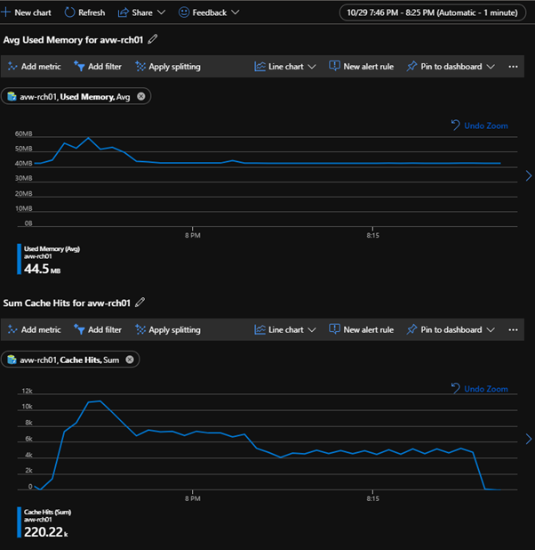Add metric to the Used Memory chart
This screenshot has height=550, width=535.
(33, 67)
